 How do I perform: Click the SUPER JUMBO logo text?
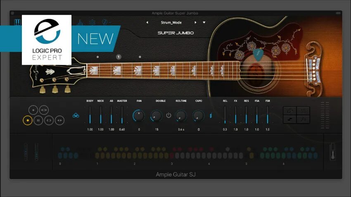click(x=176, y=33)
